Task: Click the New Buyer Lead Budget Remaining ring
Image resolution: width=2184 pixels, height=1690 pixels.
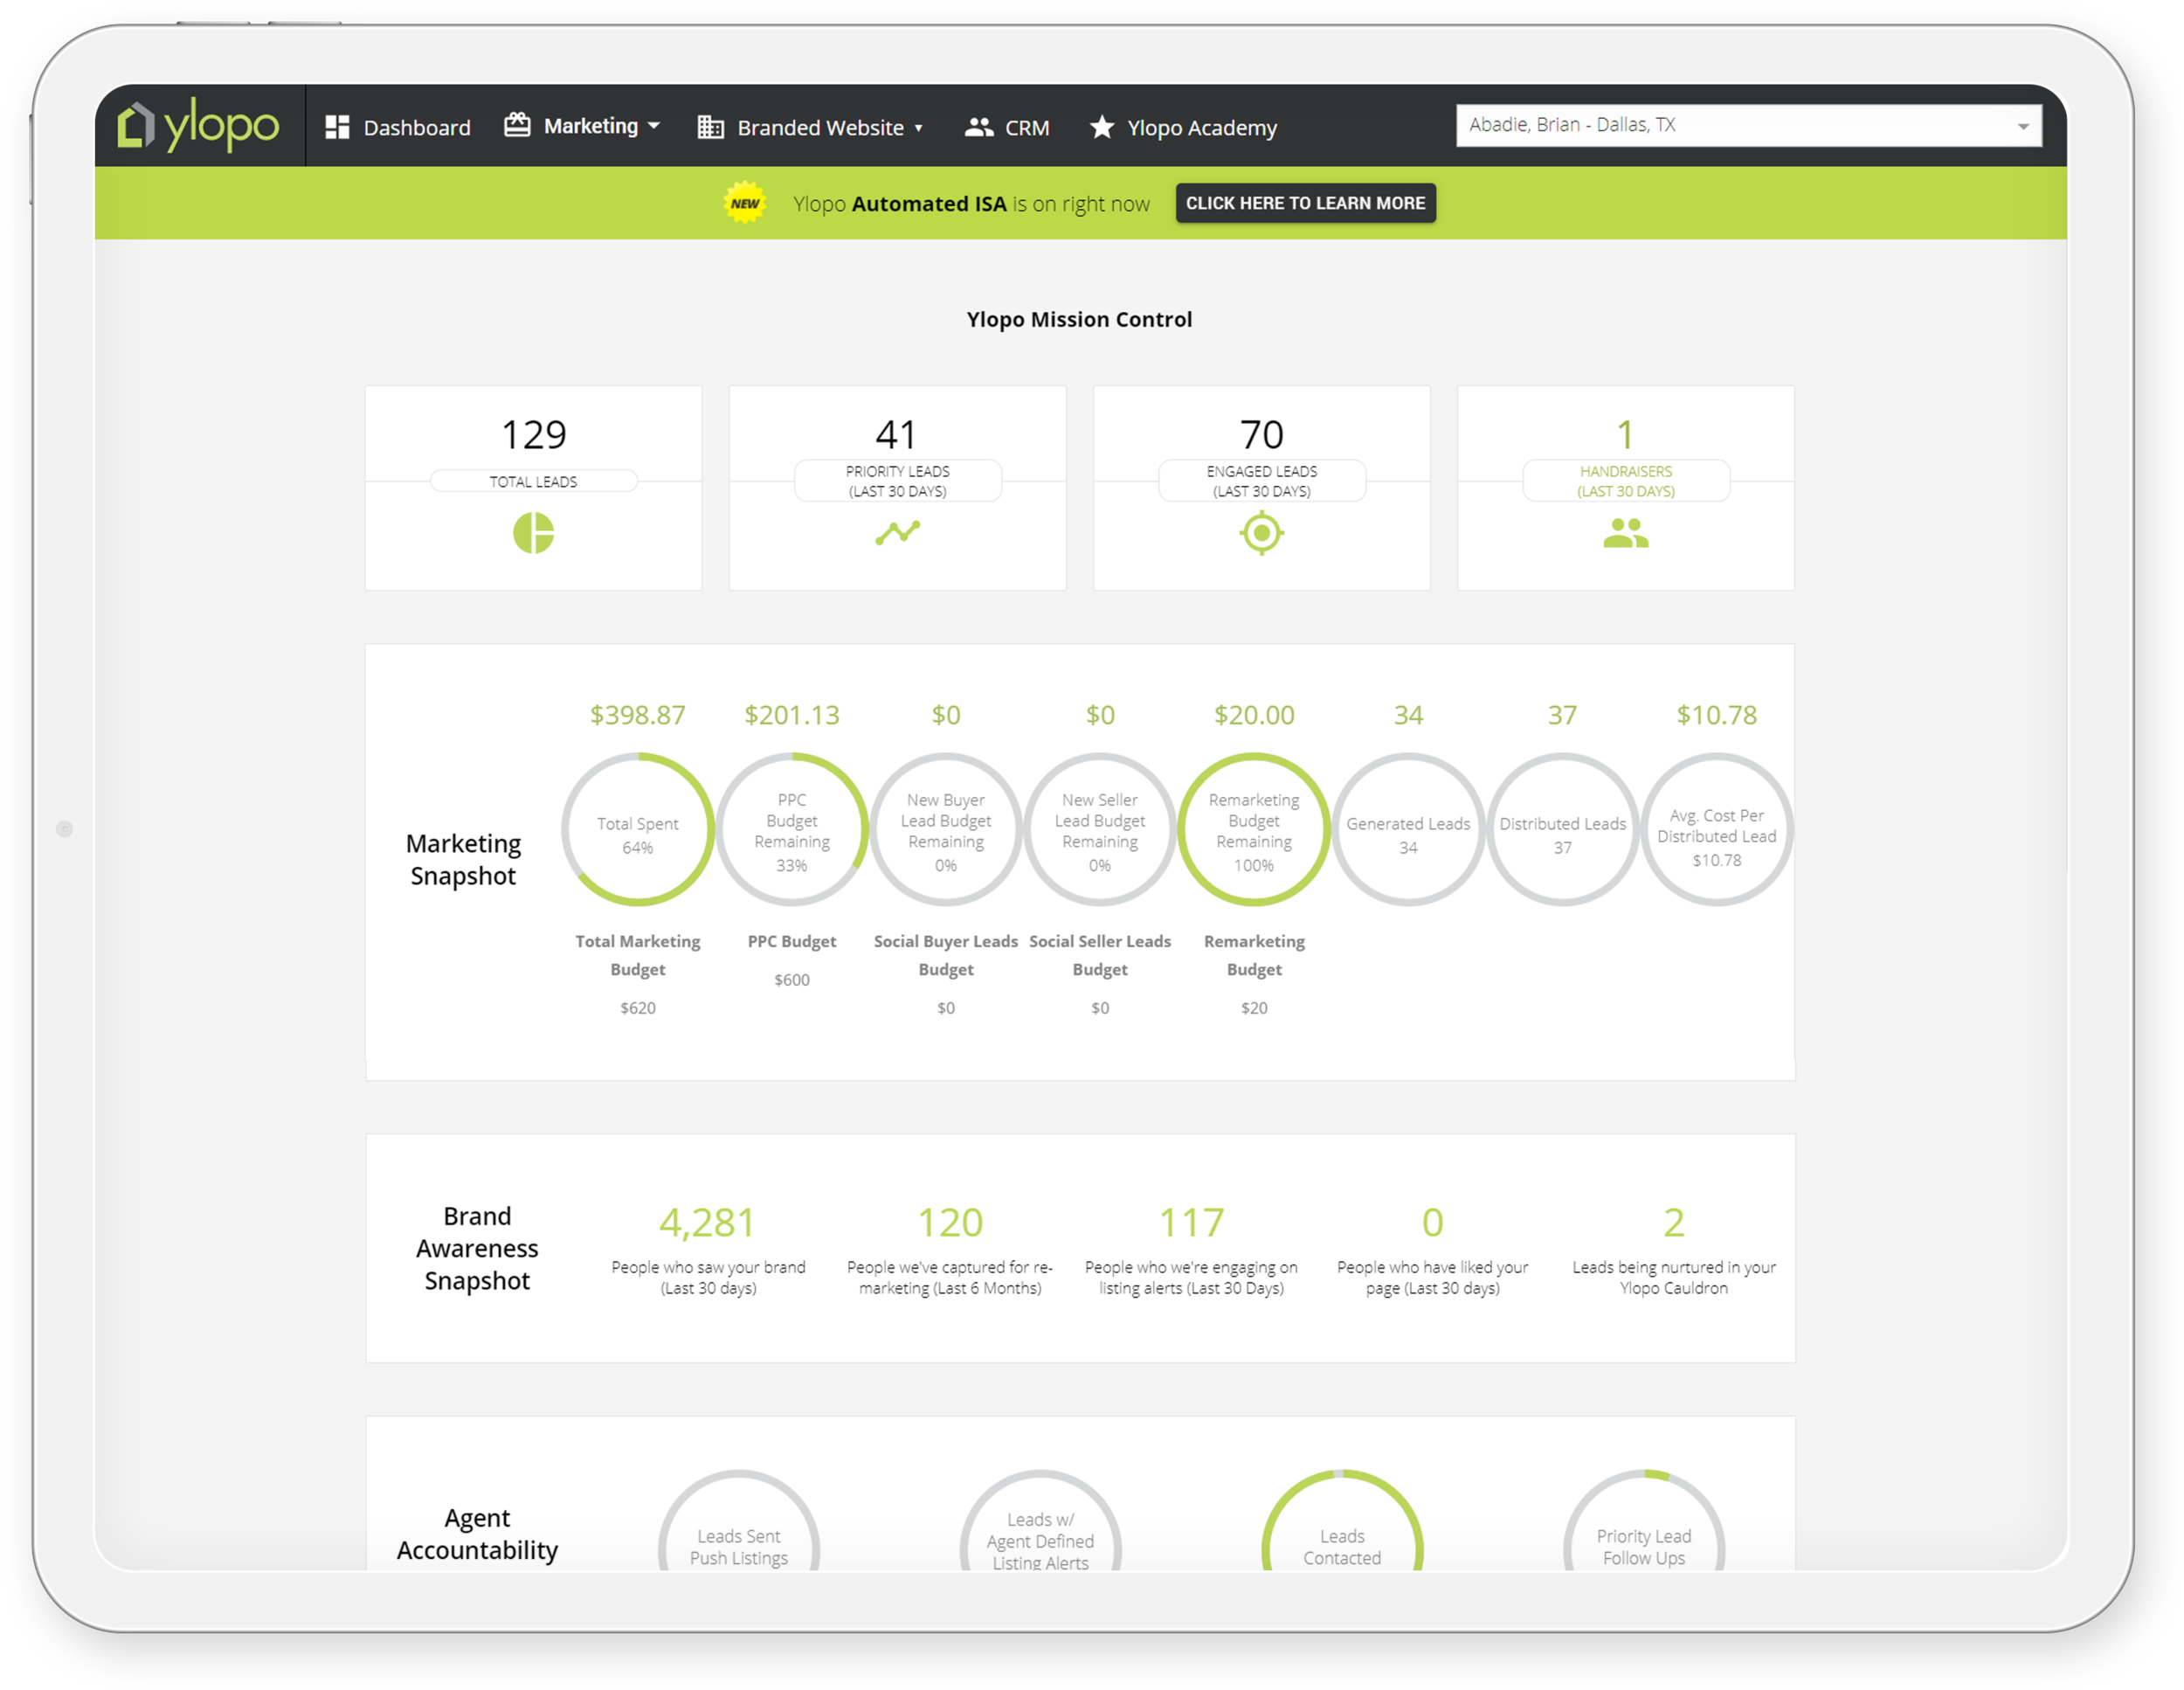Action: (x=946, y=830)
